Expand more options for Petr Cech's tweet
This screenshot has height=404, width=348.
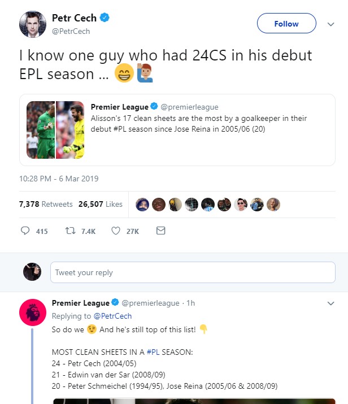(330, 24)
